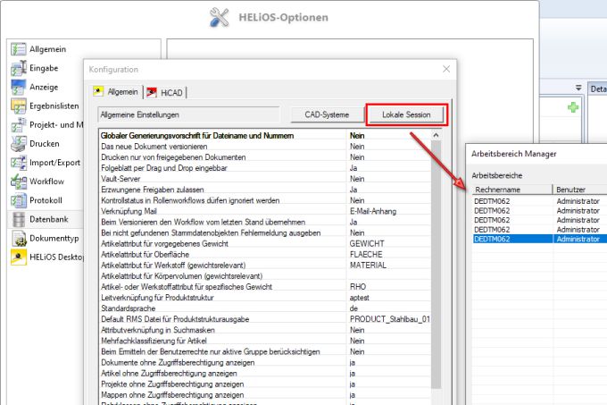The width and height of the screenshot is (607, 405).
Task: Click the 'PRODUCT_Stahlbau_01' value
Action: pos(389,319)
